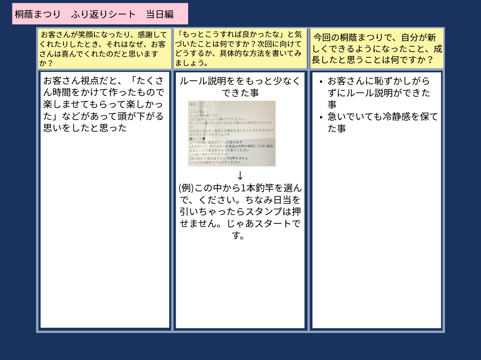Click empty white space below せません。じゃあスタートです。

(x=240, y=283)
